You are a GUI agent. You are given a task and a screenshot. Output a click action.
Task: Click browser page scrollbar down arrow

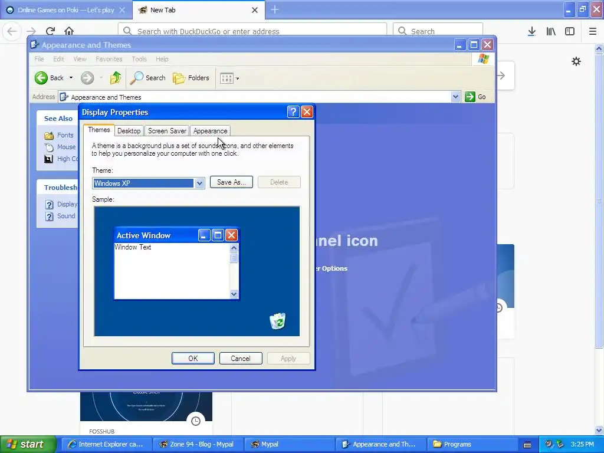click(x=599, y=430)
